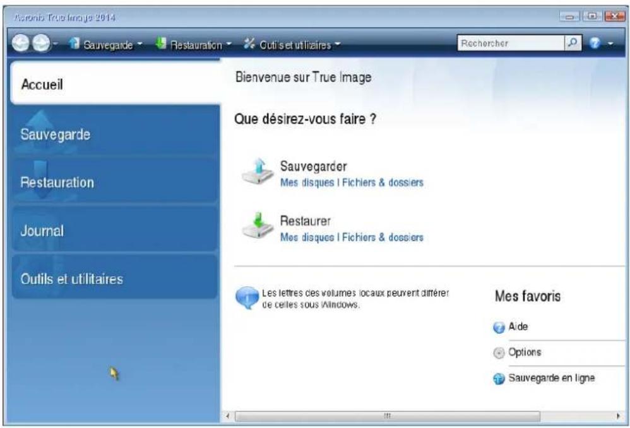Expand the help dropdown arrow
Screen dimensions: 630x428
(610, 43)
